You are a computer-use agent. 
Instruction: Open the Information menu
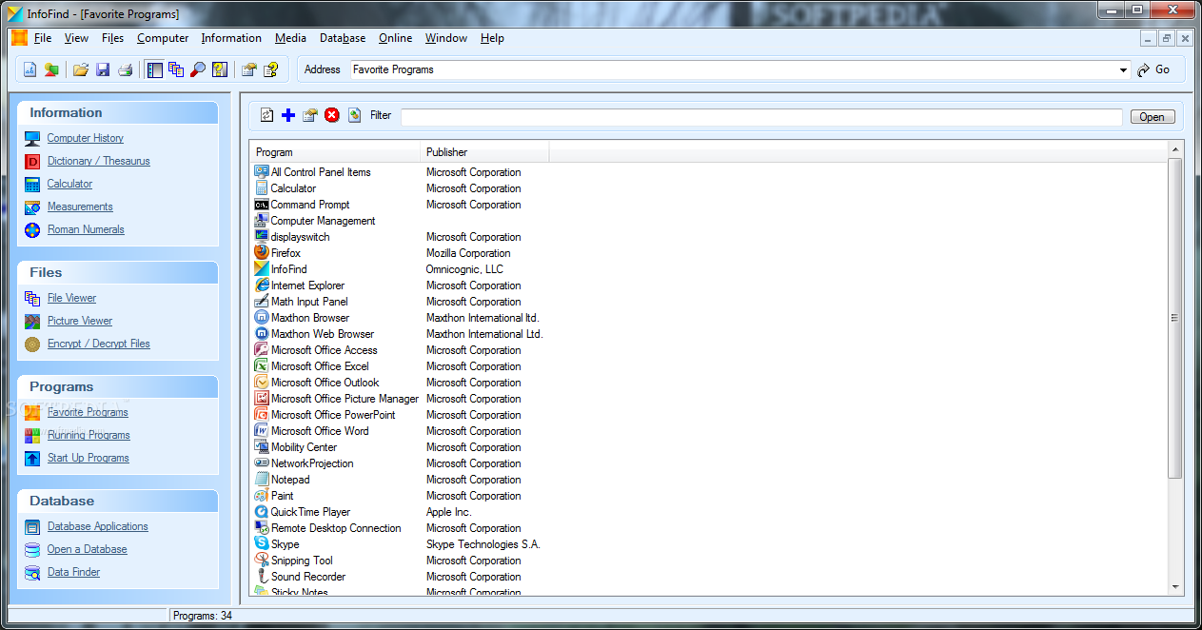coord(231,38)
